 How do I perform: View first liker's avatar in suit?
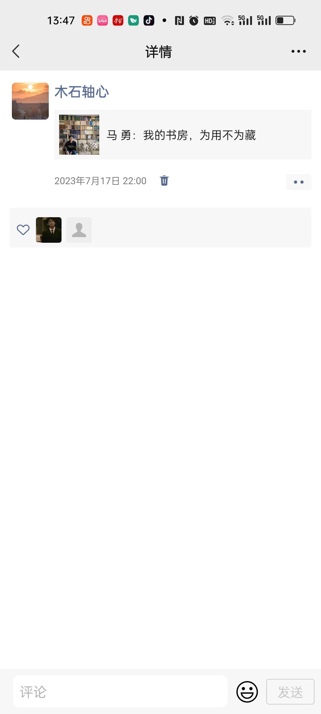[49, 230]
